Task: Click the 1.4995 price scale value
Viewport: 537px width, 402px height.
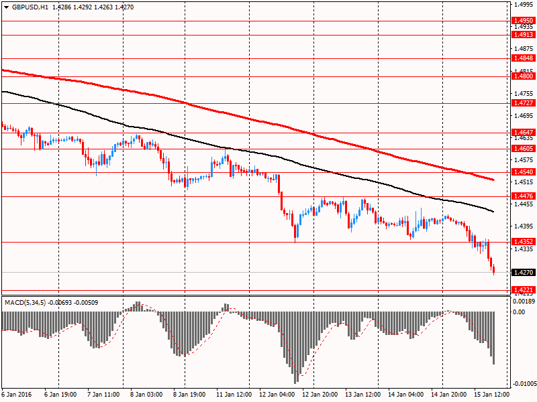Action: click(524, 5)
